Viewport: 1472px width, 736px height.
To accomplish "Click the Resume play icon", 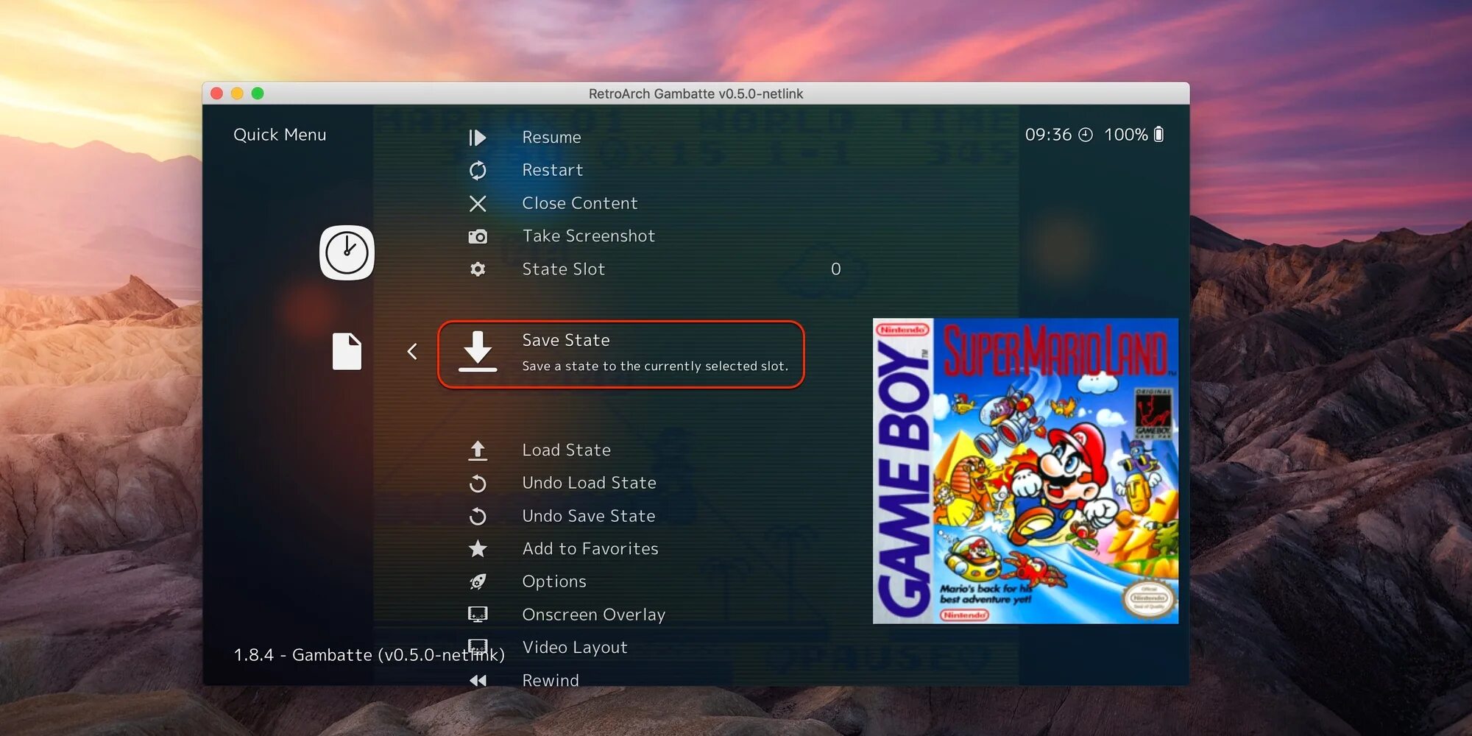I will (478, 138).
